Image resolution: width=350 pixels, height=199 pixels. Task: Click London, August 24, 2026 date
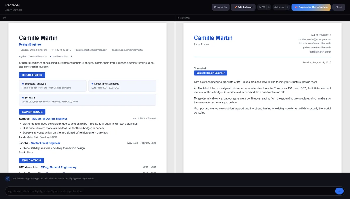317,62
